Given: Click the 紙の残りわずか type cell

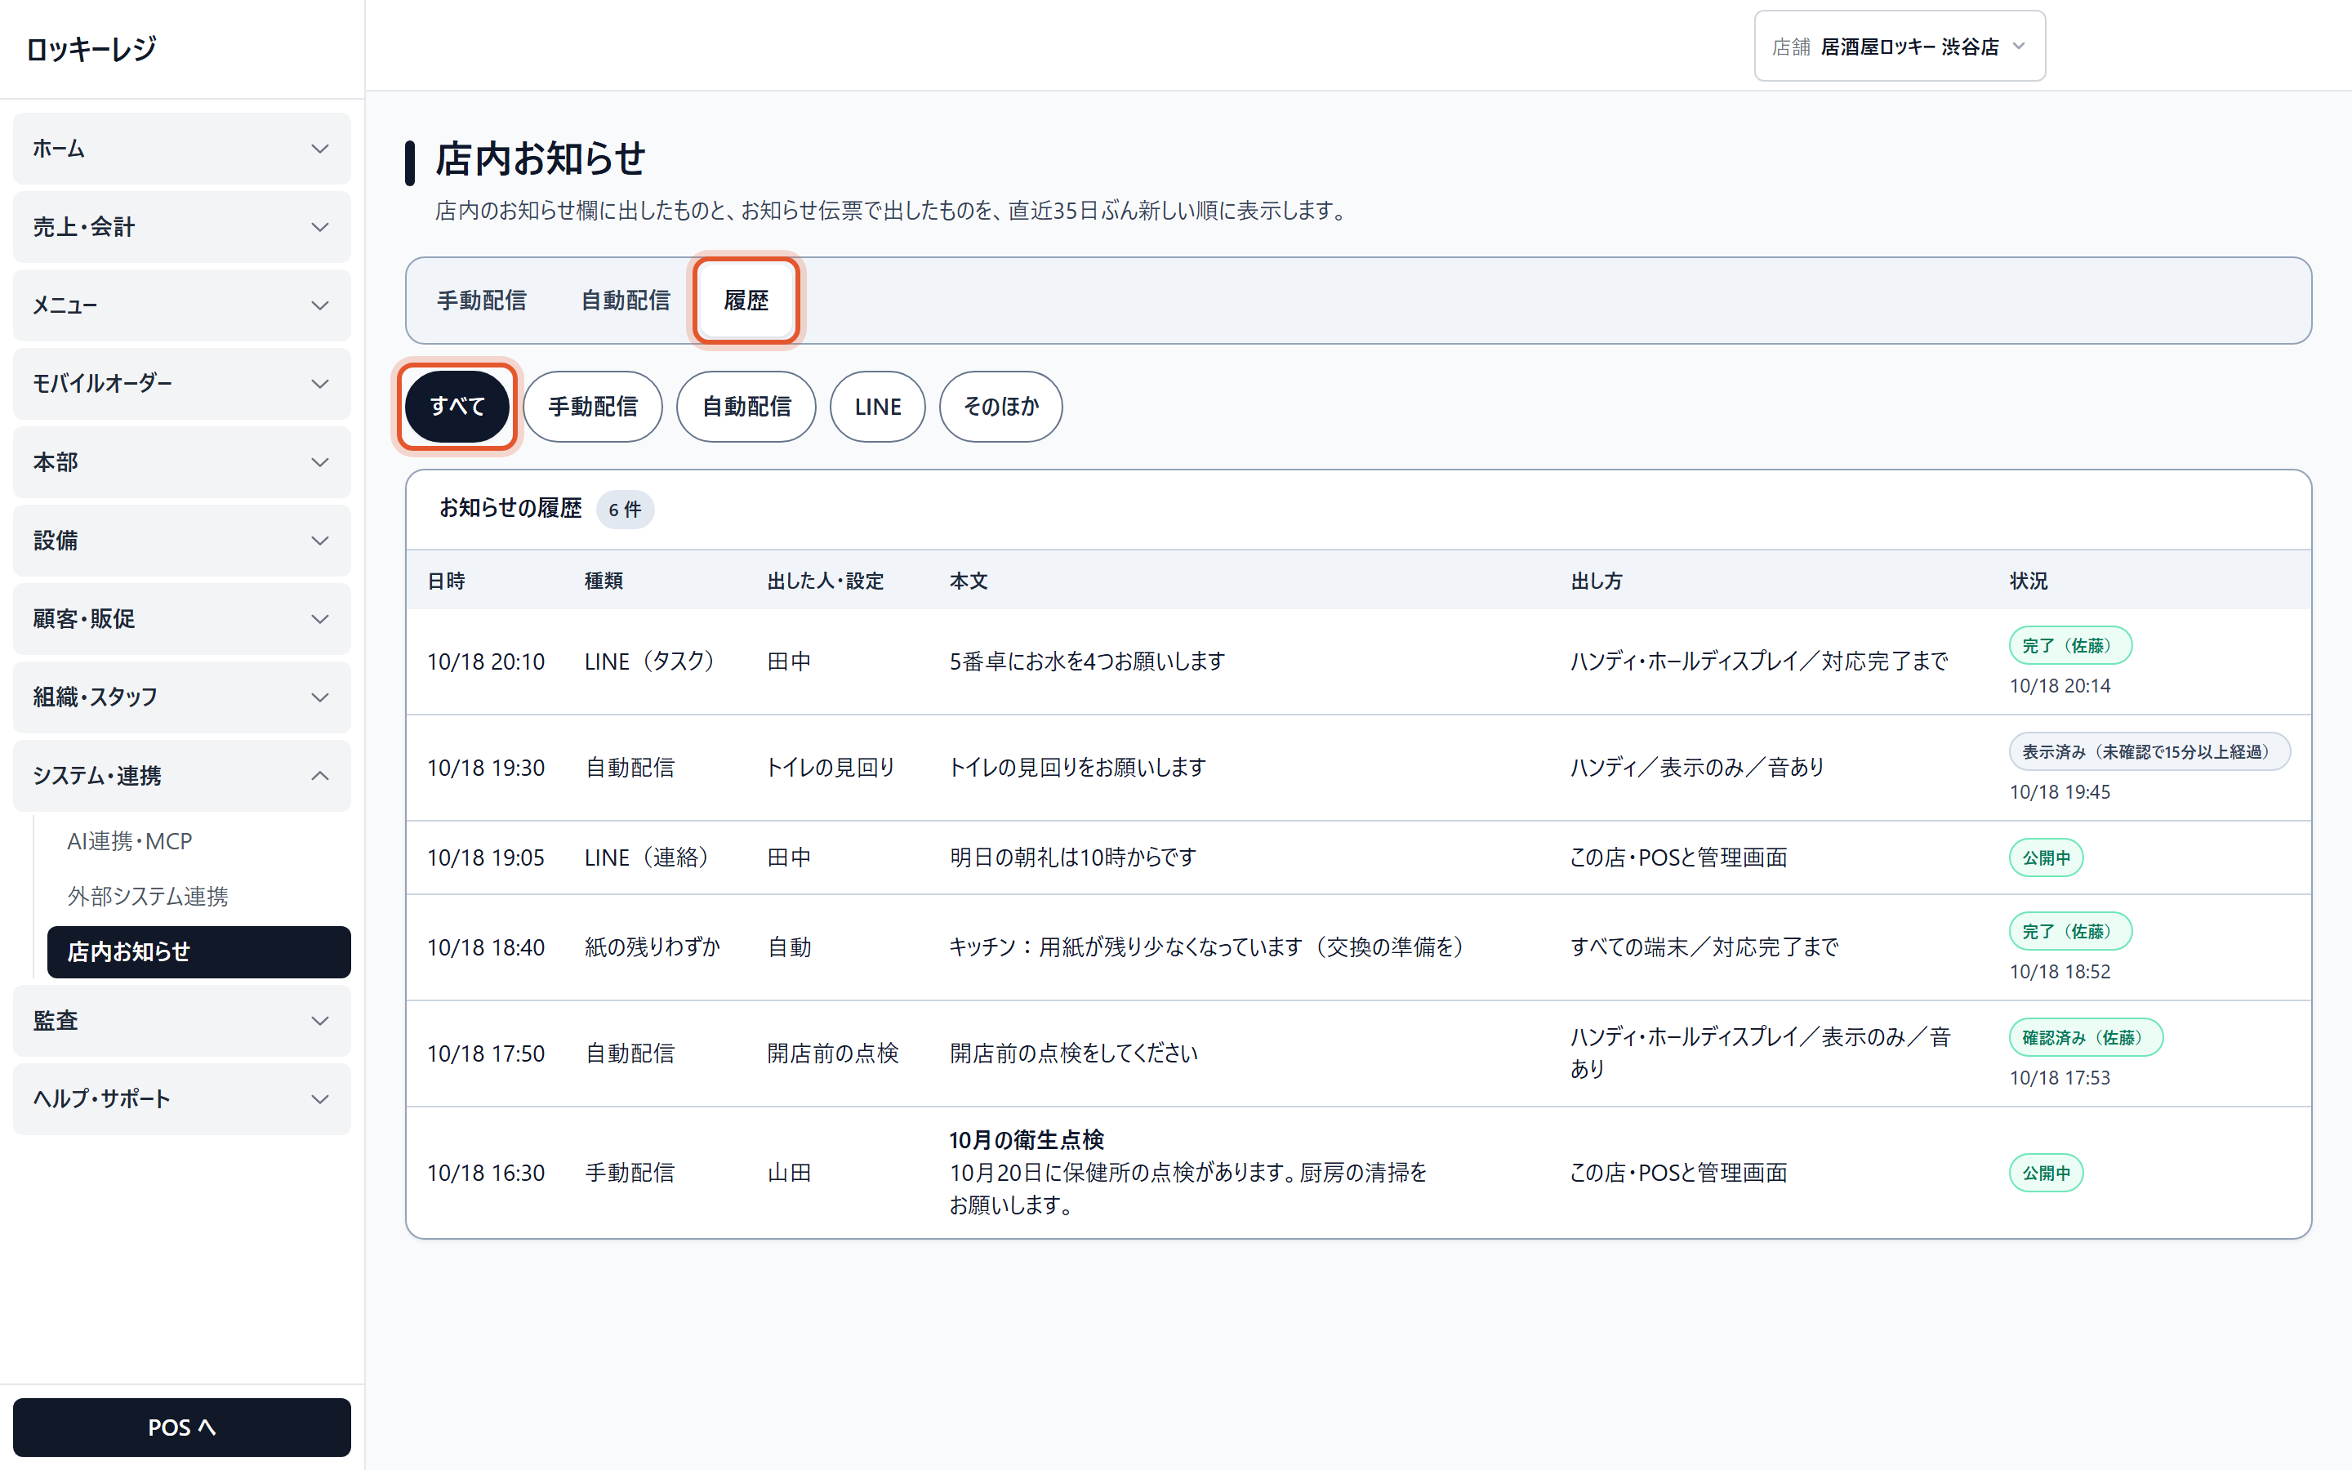Looking at the screenshot, I should (x=653, y=947).
